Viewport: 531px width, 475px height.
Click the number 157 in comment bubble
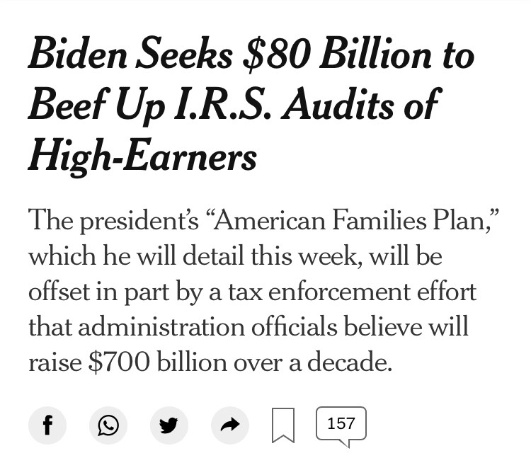pyautogui.click(x=341, y=423)
